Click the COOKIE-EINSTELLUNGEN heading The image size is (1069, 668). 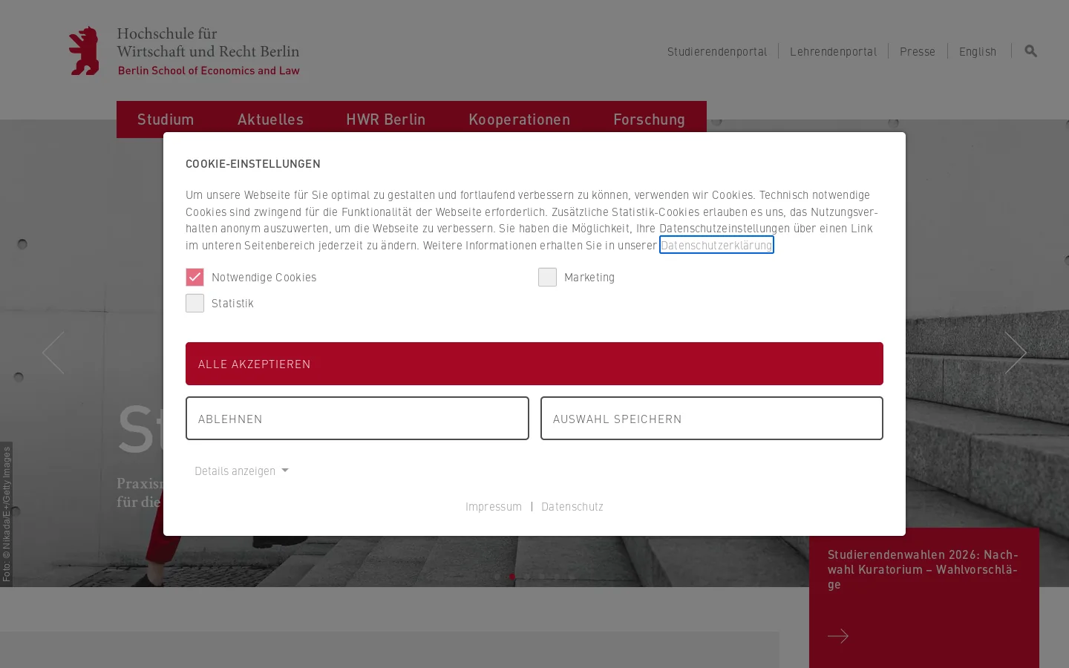pyautogui.click(x=253, y=163)
